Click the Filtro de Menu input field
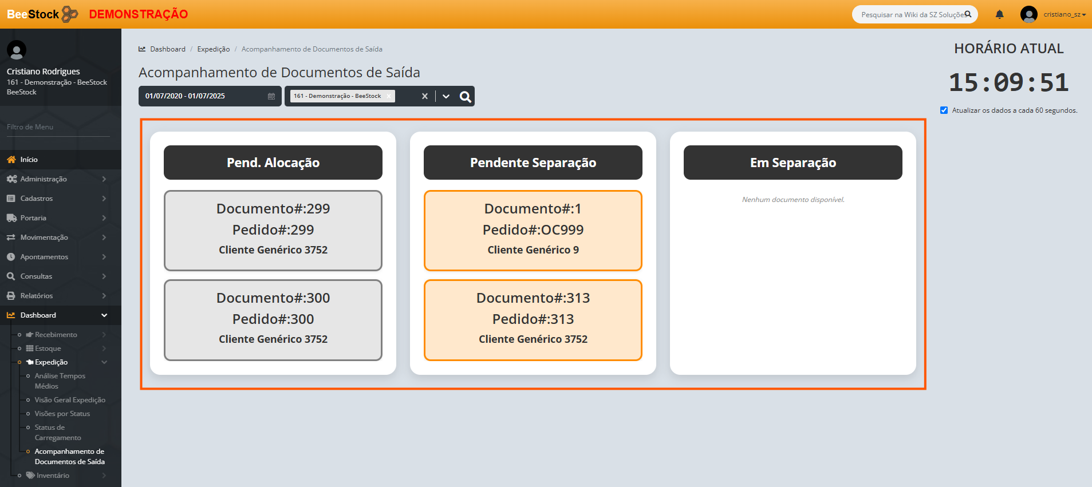The width and height of the screenshot is (1092, 487). 58,127
